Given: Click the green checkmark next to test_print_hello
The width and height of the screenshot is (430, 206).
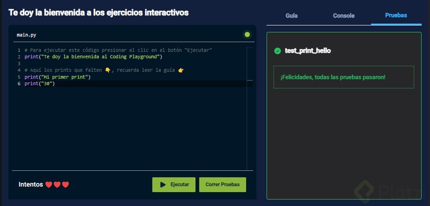Looking at the screenshot, I should 278,51.
